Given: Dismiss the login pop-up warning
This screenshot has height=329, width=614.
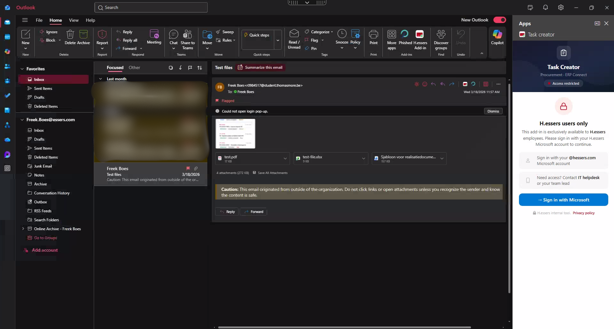Looking at the screenshot, I should coord(493,111).
